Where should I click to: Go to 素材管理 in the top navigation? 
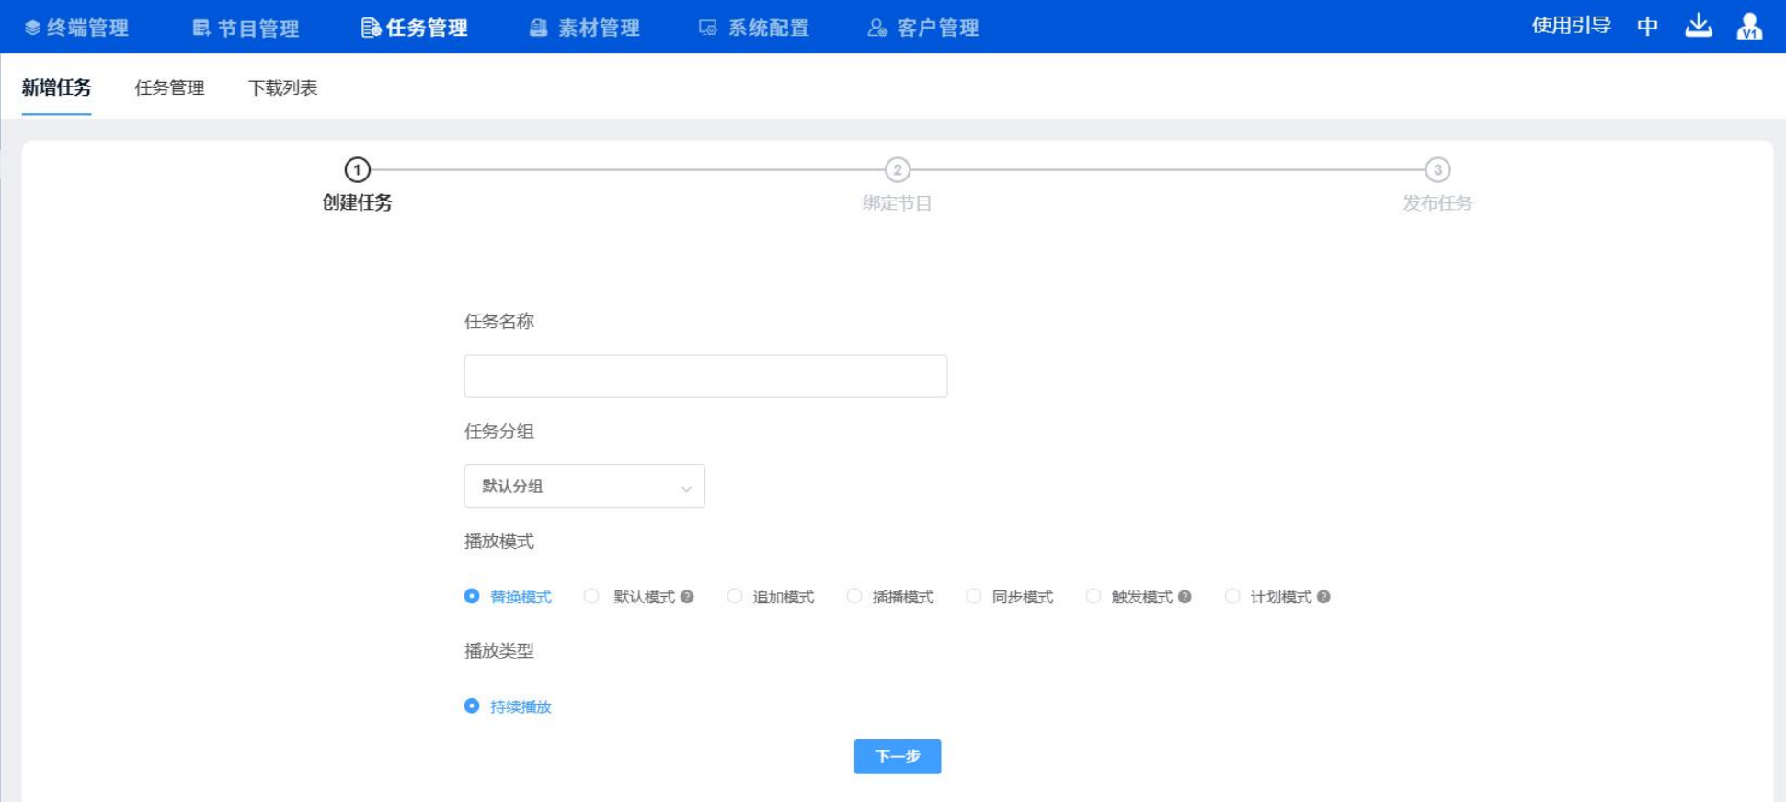(585, 29)
